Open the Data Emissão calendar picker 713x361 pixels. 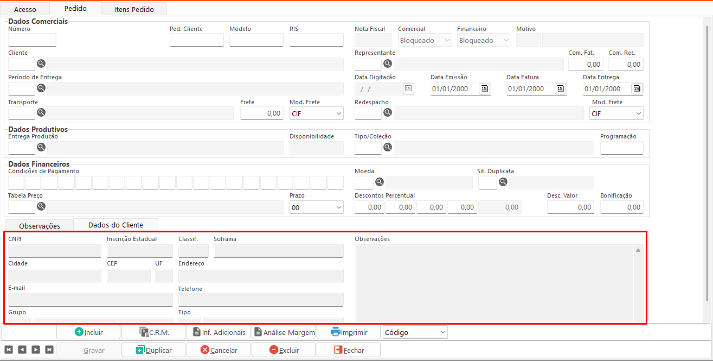coord(484,88)
